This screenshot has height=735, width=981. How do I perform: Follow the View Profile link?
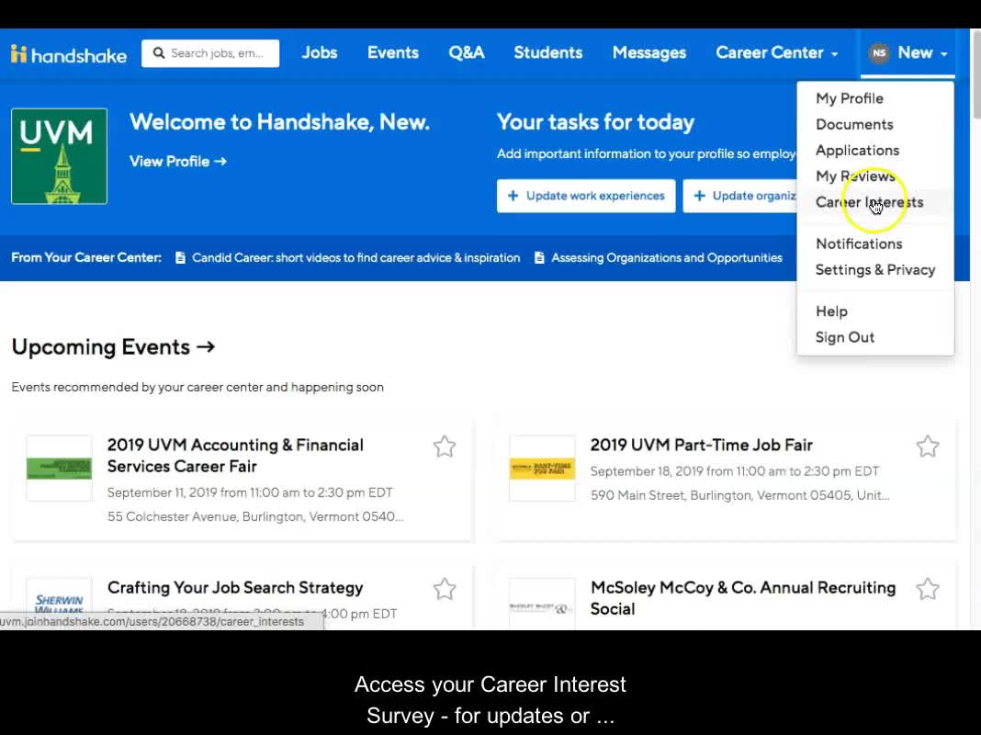(x=178, y=162)
